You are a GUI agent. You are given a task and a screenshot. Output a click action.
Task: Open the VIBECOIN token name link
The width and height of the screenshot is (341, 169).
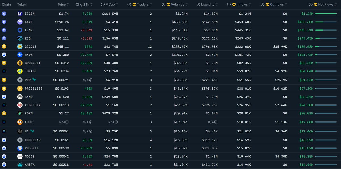33,105
